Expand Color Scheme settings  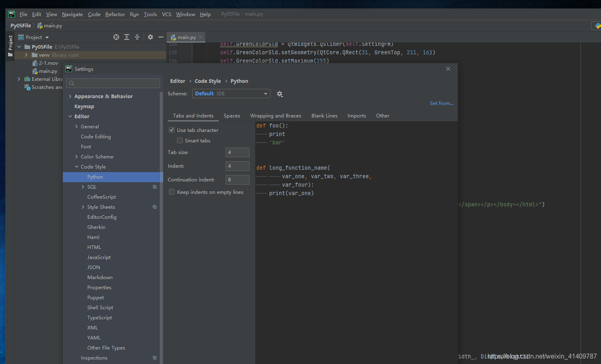[x=76, y=156]
